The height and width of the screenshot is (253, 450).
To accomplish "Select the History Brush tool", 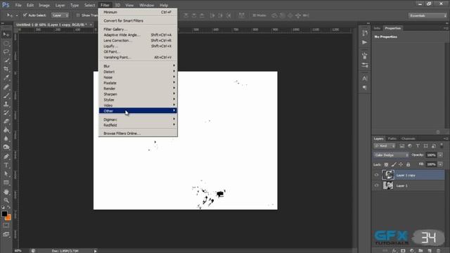I will 6,113.
